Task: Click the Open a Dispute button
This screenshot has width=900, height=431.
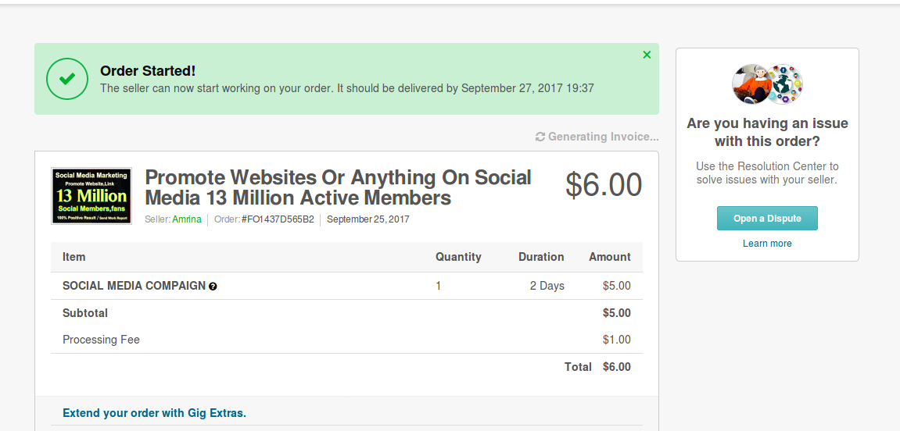Action: (x=767, y=219)
